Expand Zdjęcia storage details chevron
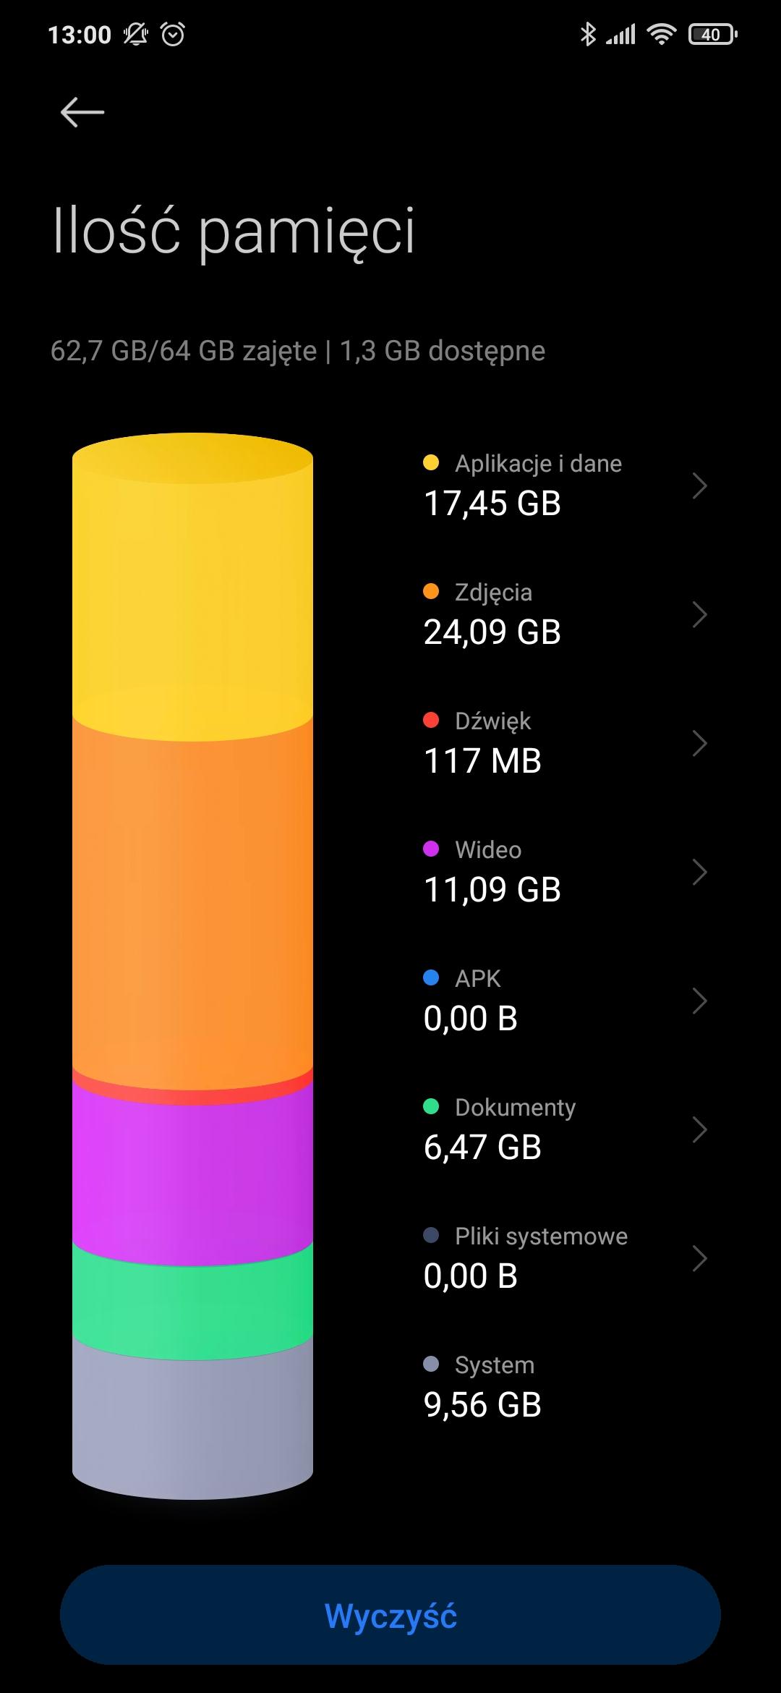This screenshot has height=1693, width=781. click(x=699, y=614)
